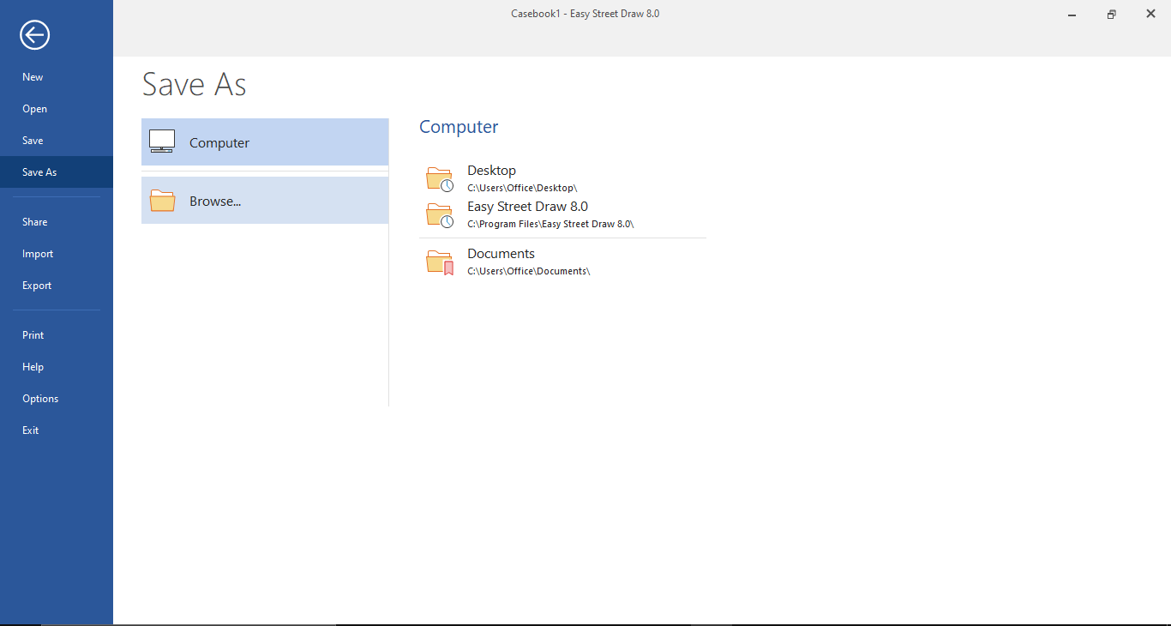Open Options from the sidebar

[57, 399]
